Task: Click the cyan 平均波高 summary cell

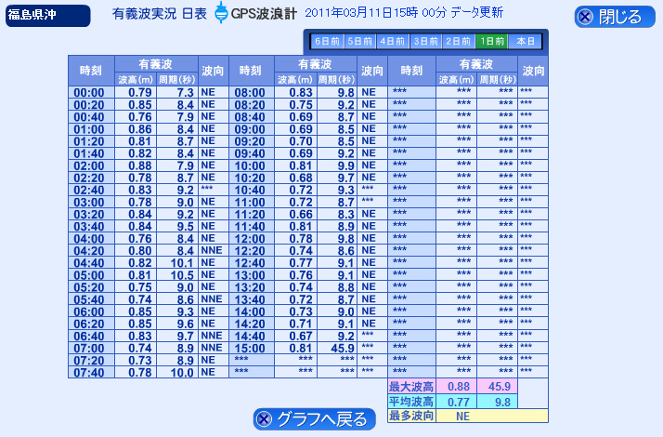Action: (411, 402)
